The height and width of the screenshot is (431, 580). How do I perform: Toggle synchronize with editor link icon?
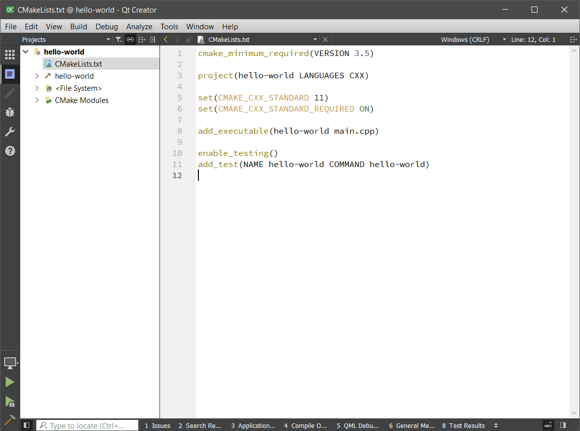point(130,39)
